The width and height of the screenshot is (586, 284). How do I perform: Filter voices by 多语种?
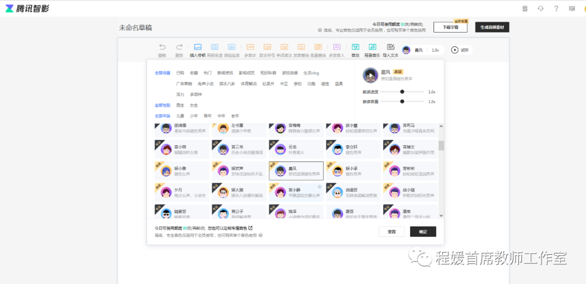pos(196,94)
